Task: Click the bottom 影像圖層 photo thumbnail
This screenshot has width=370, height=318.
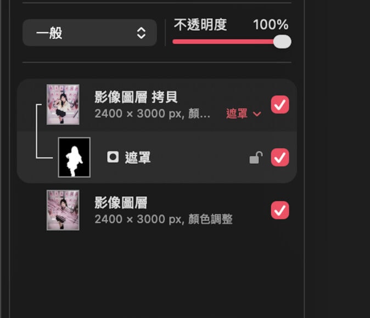Action: pos(63,210)
